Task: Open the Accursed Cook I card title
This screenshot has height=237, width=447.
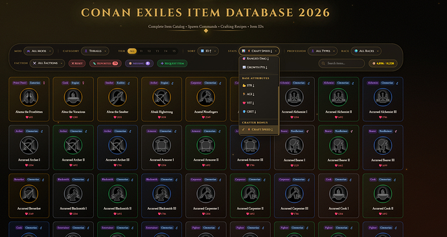Action: click(x=338, y=209)
